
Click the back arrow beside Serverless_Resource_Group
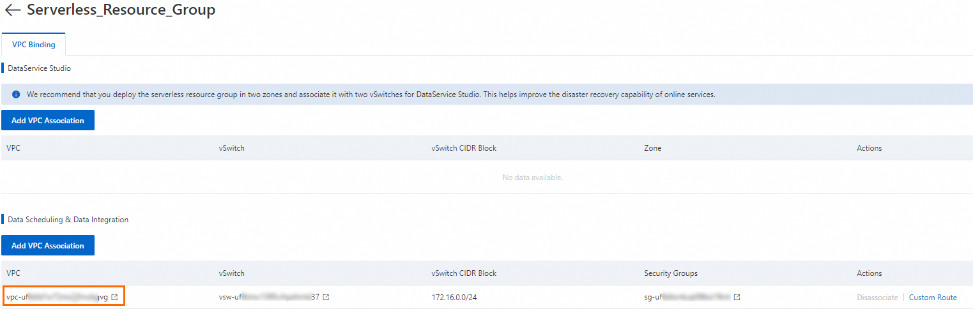(x=12, y=11)
